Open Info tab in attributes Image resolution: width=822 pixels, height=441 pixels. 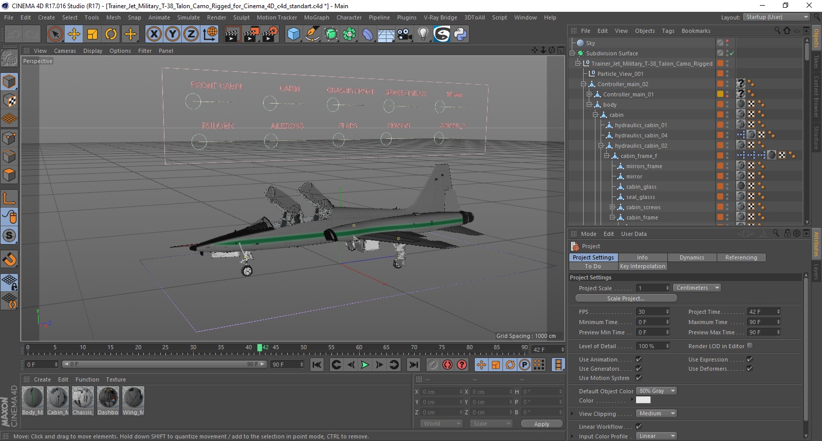642,257
